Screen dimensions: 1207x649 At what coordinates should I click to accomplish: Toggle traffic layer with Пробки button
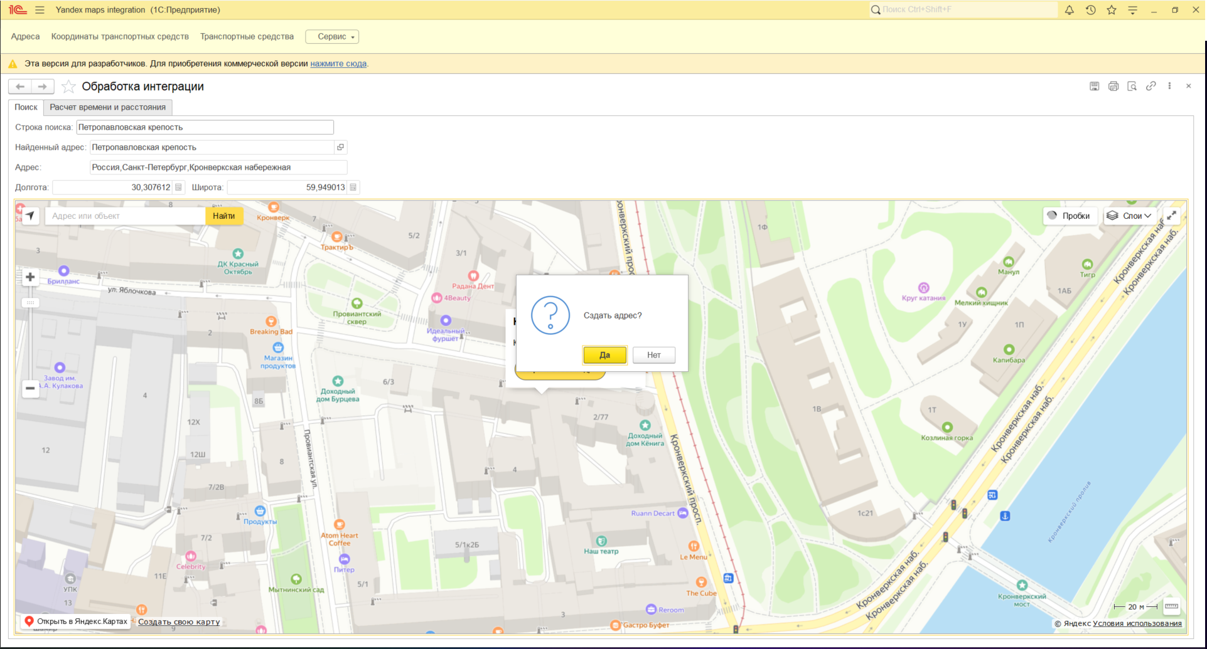pos(1070,216)
